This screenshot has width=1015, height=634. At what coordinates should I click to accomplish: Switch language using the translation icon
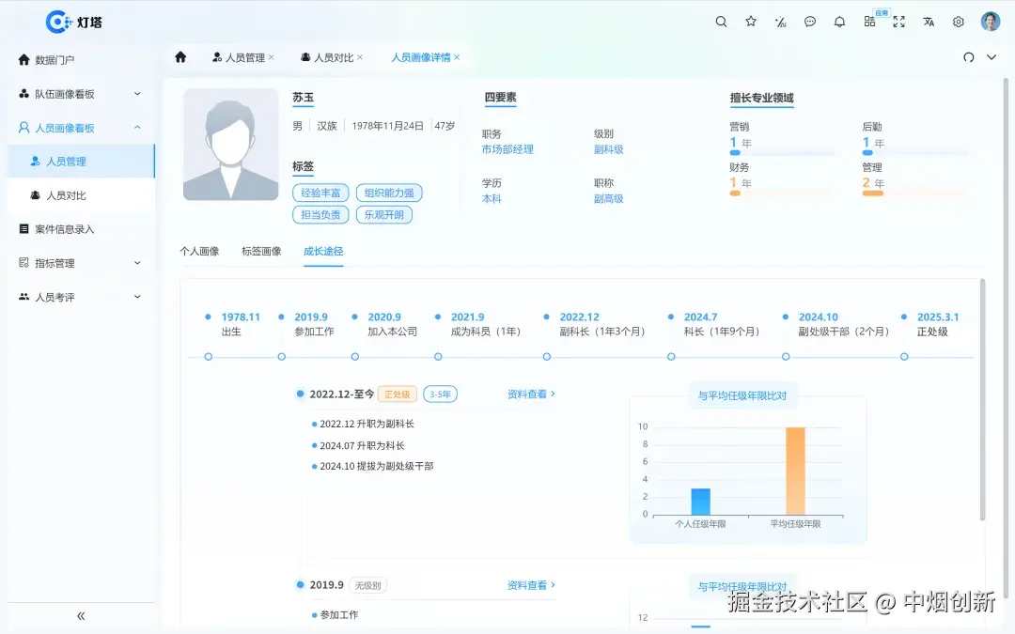(929, 21)
